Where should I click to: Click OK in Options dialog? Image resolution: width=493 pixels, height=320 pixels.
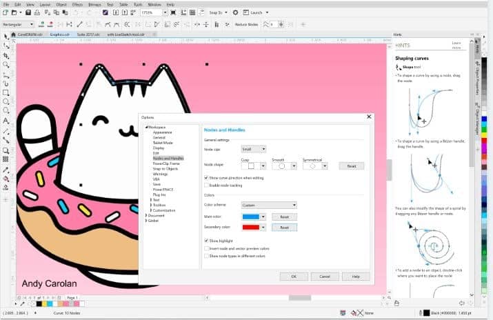(x=294, y=277)
